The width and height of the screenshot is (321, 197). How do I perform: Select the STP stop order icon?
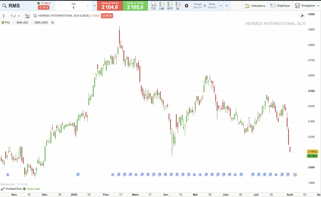[x=170, y=6]
